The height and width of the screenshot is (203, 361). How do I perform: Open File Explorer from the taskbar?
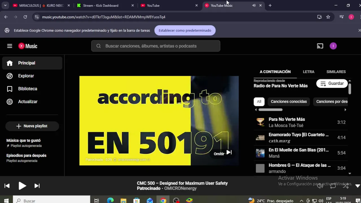123,201
